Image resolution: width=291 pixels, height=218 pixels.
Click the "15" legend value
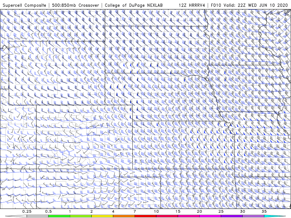point(178,211)
